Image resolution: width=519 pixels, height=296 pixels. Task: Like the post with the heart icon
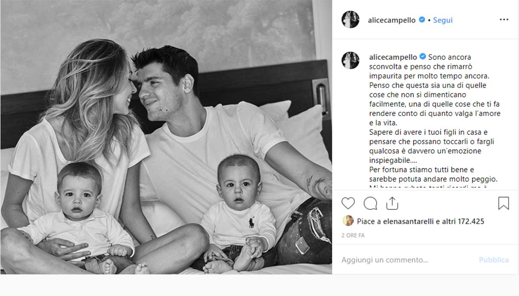click(348, 203)
